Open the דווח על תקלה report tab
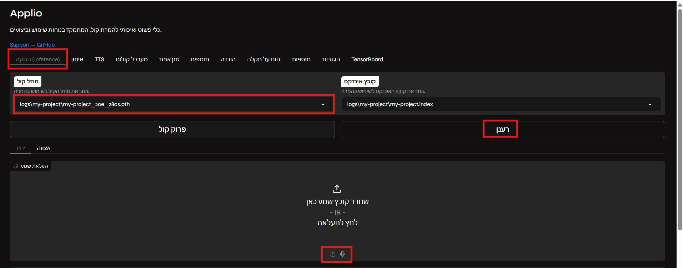Viewport: 683px width, 268px height. point(264,59)
